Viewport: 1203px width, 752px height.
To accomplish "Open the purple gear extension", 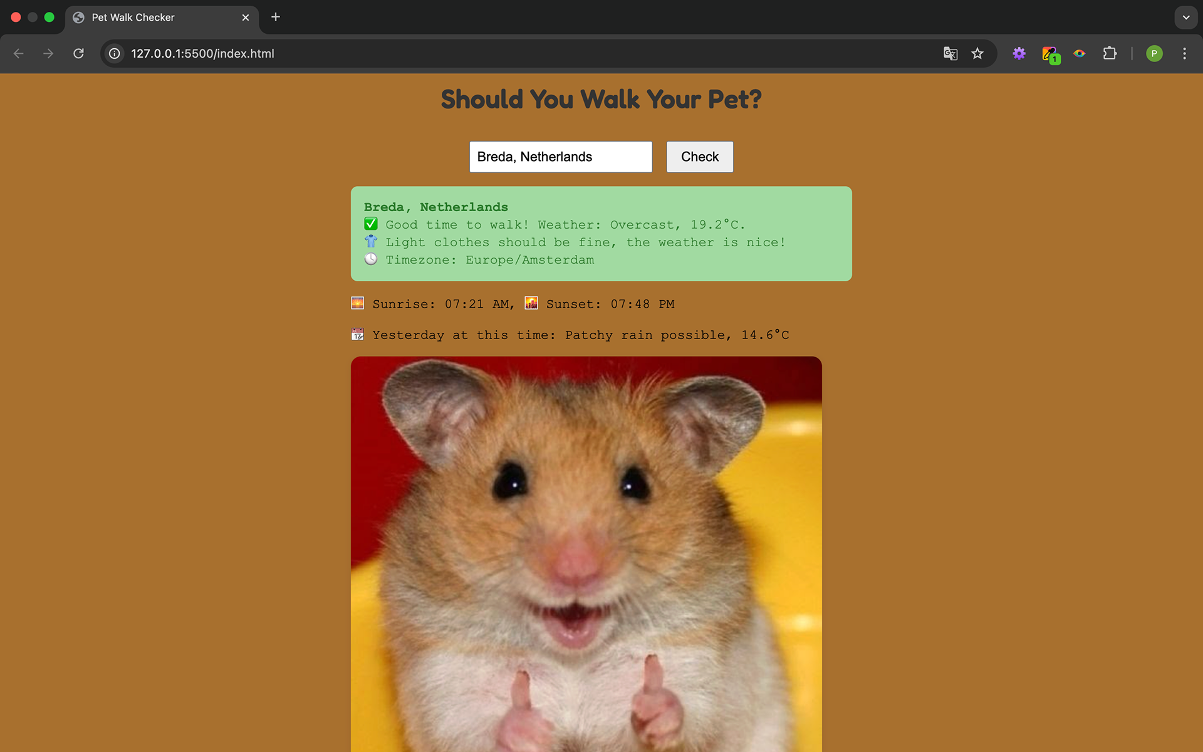I will click(x=1019, y=54).
